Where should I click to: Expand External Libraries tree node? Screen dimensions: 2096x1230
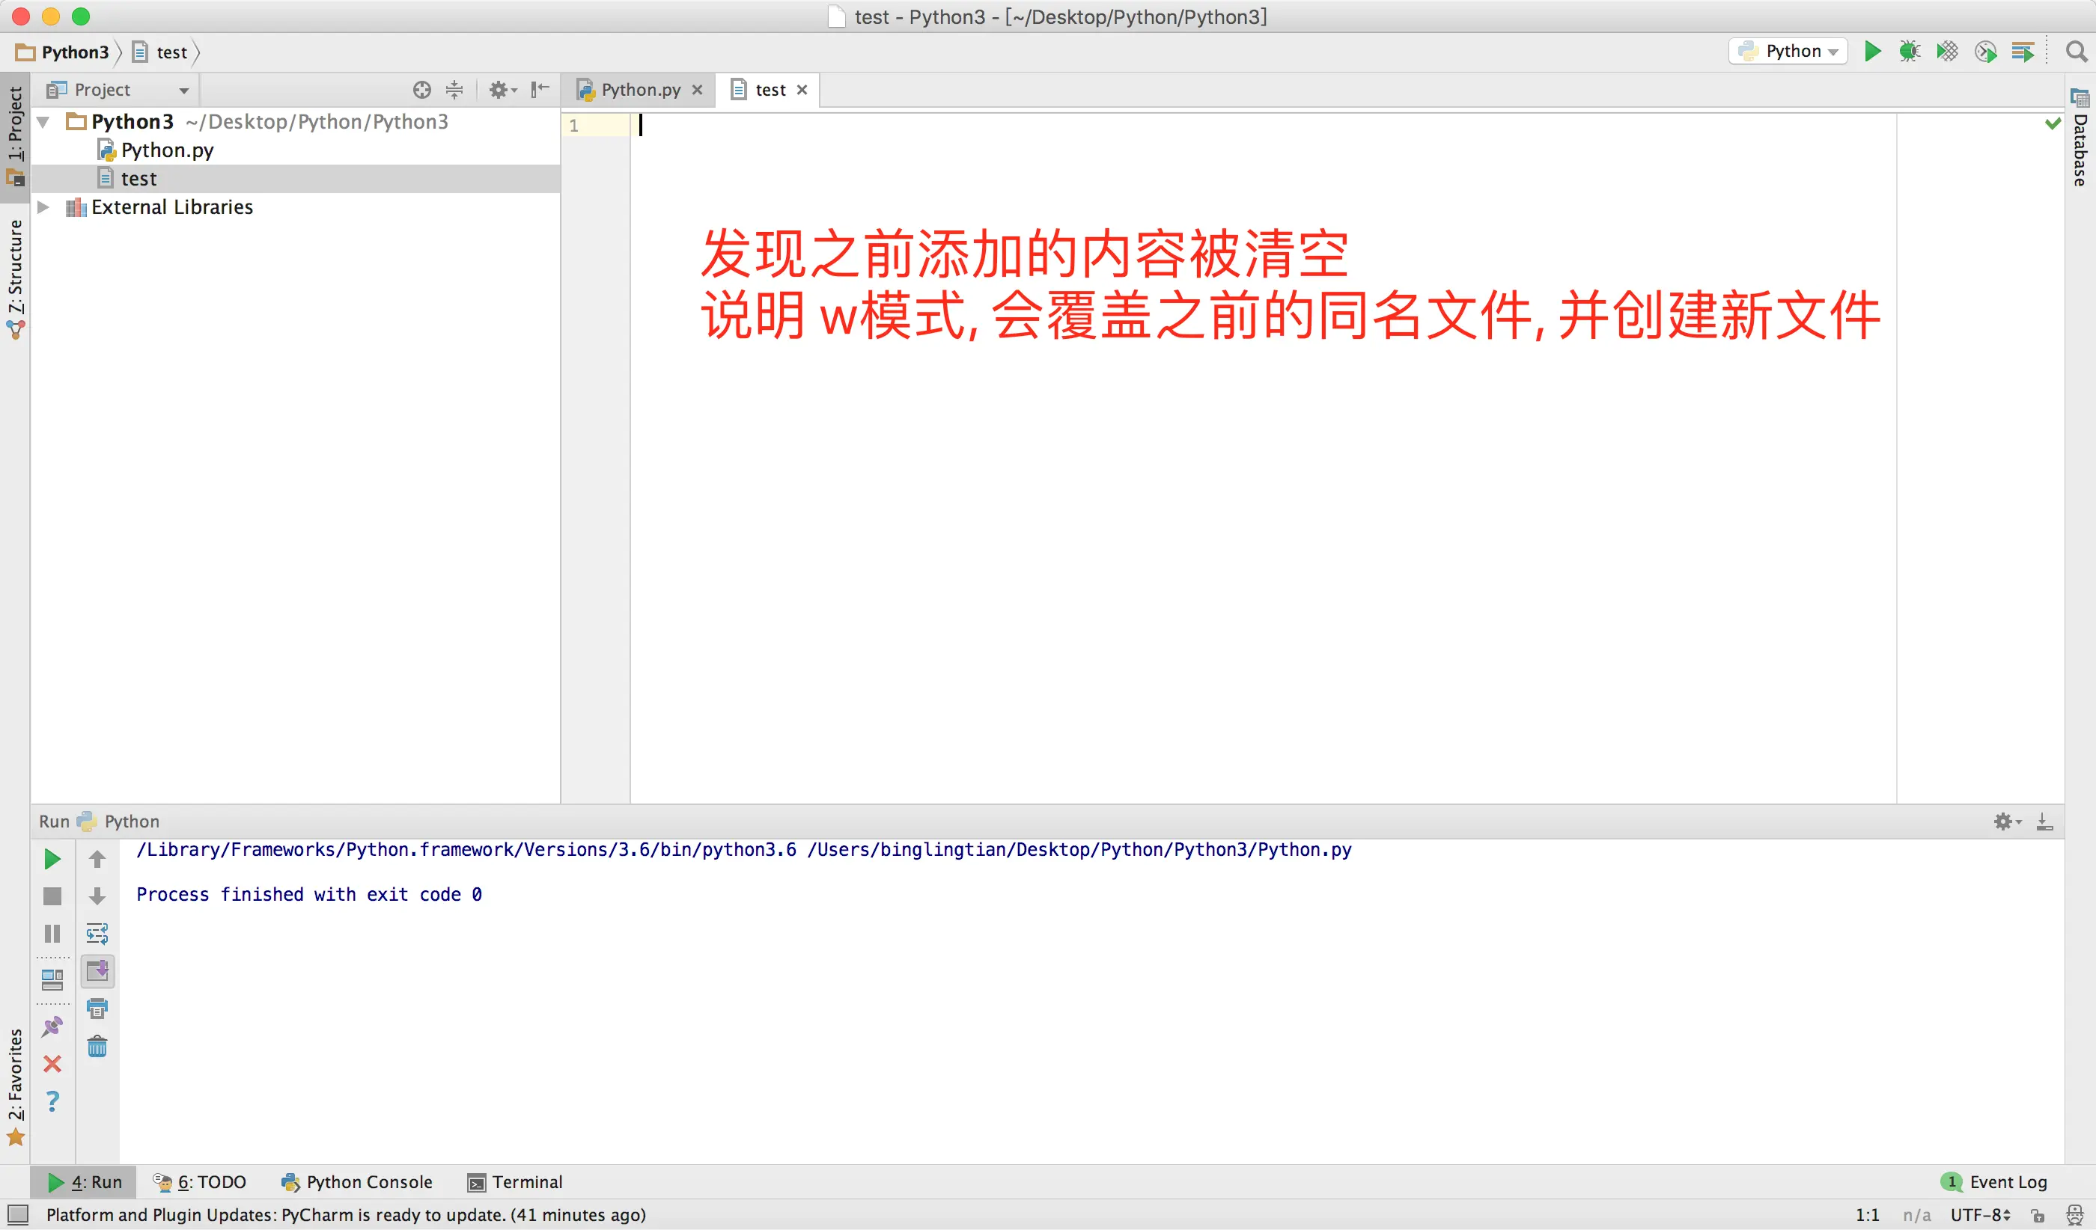(x=43, y=207)
